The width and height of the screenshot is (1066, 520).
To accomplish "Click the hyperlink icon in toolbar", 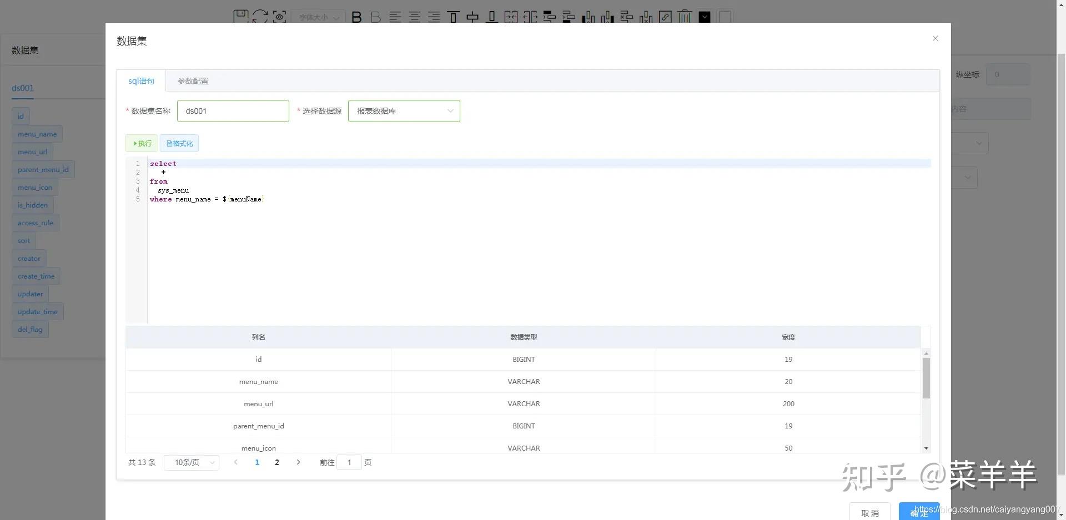I will pos(665,17).
